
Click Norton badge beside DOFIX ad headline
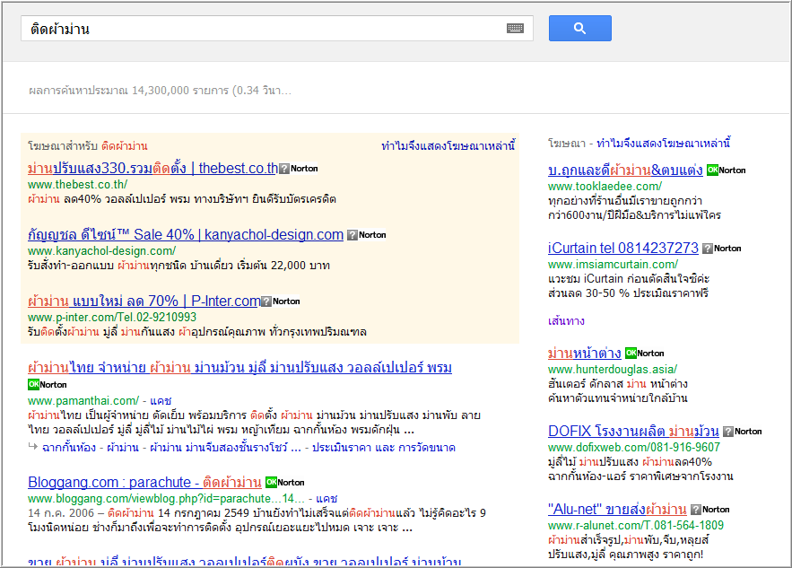coord(743,431)
